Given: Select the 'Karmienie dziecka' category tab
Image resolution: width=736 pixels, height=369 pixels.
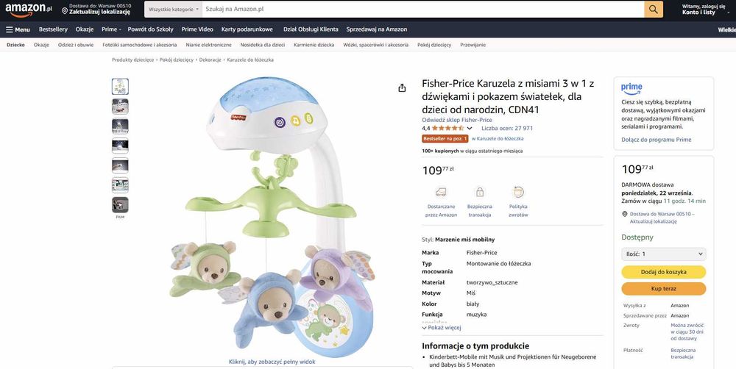Looking at the screenshot, I should click(x=314, y=45).
